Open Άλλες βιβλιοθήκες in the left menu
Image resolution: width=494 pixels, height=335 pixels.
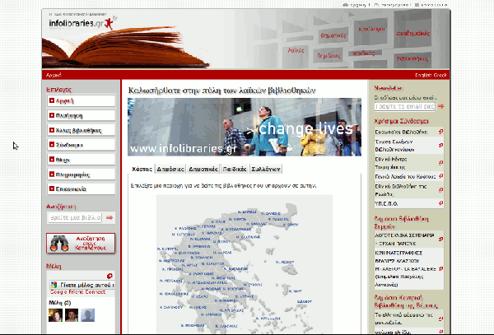[82, 130]
